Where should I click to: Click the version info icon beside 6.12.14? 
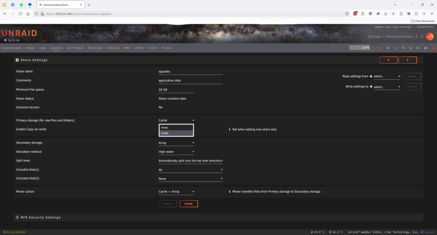click(x=5, y=40)
